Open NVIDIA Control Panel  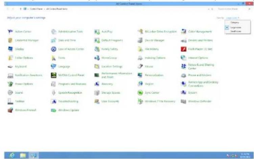point(68,75)
